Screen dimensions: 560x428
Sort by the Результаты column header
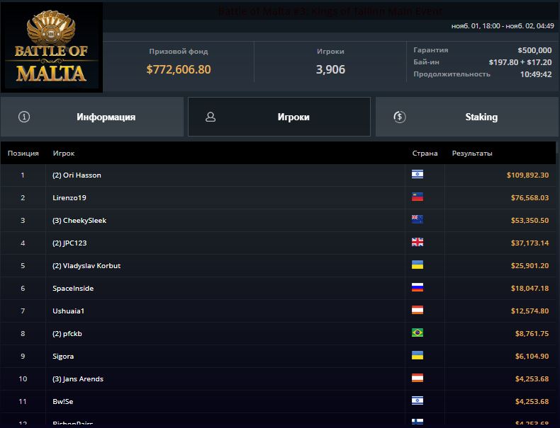pos(472,153)
